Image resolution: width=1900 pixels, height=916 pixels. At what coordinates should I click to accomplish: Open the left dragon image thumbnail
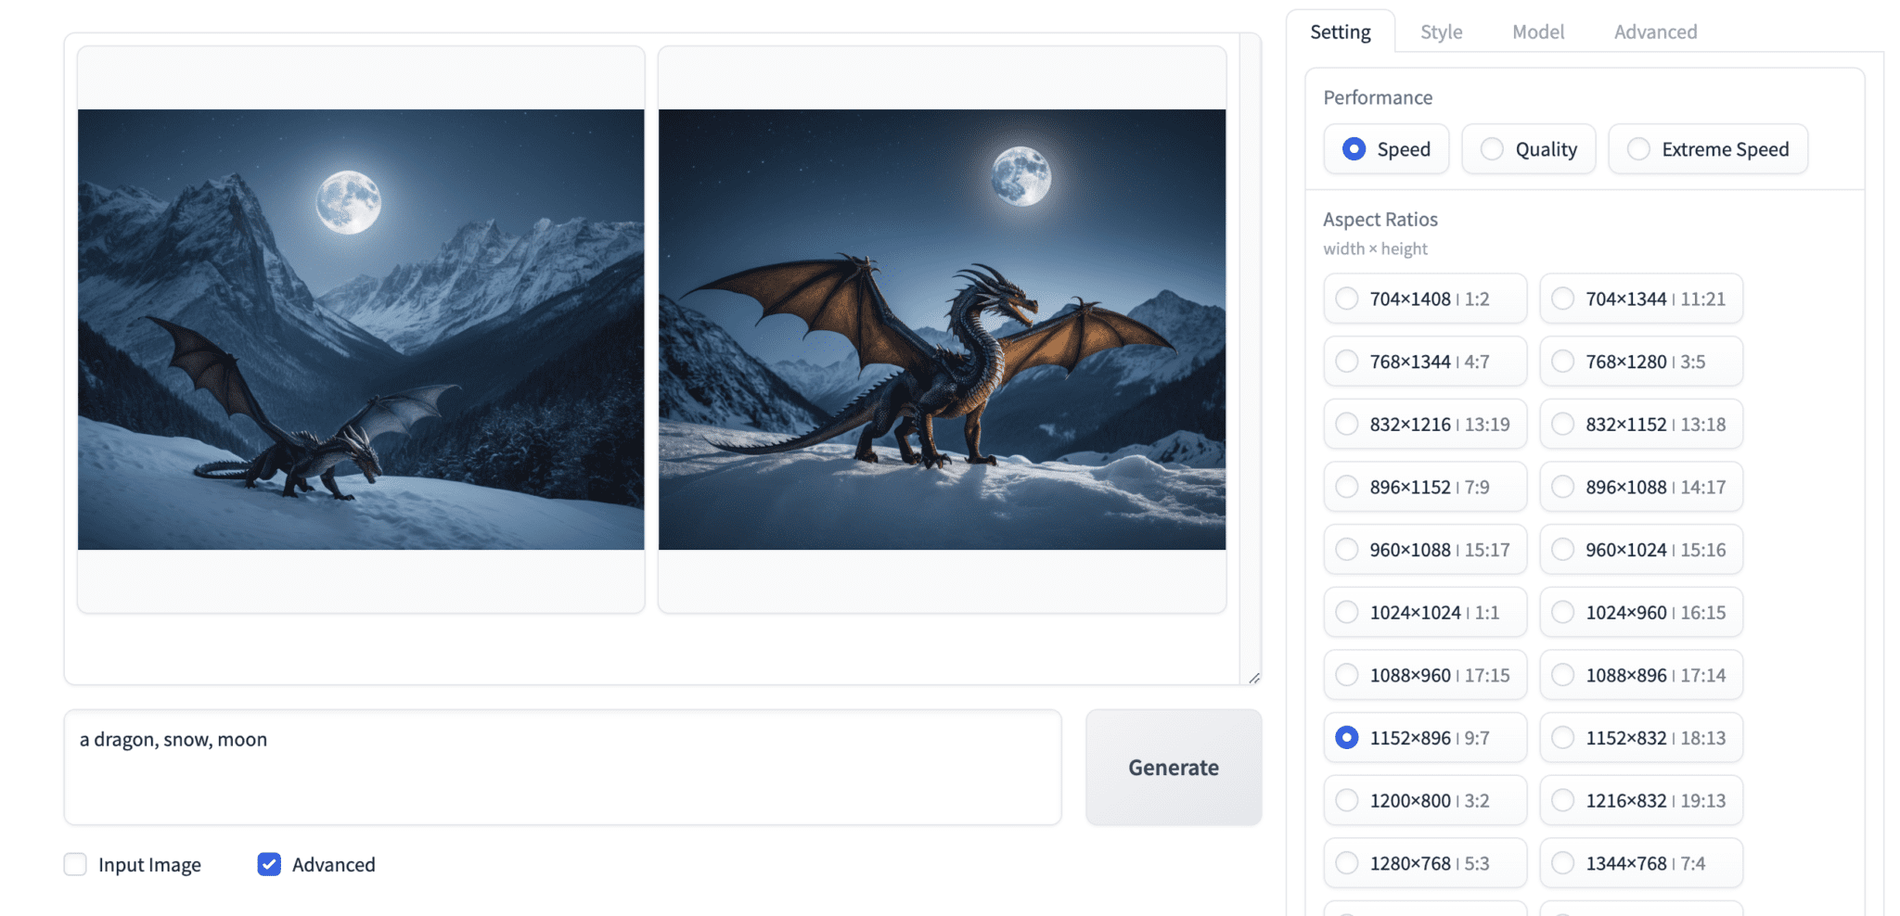tap(361, 329)
